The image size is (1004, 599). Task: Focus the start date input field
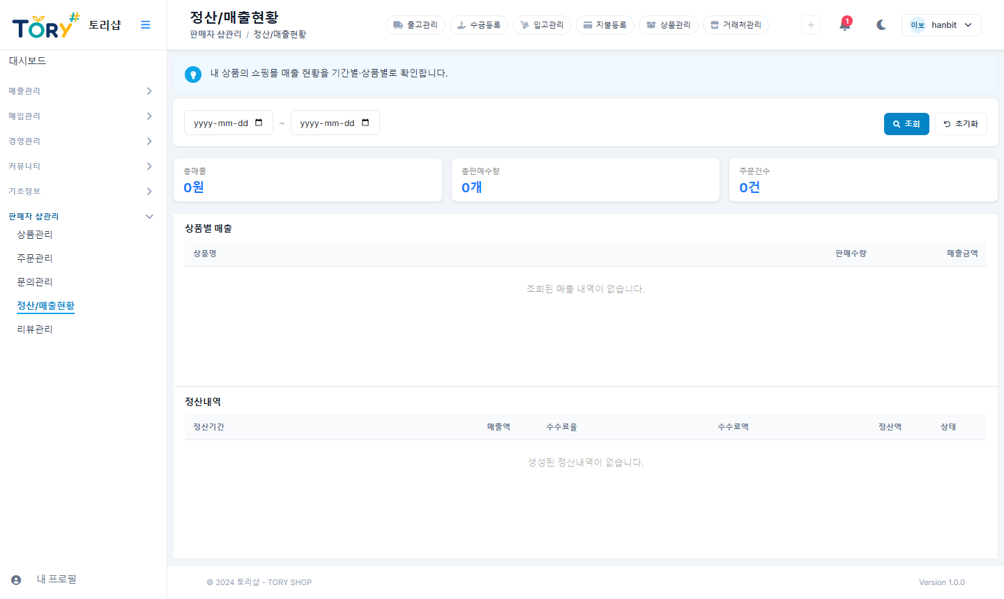pyautogui.click(x=229, y=123)
